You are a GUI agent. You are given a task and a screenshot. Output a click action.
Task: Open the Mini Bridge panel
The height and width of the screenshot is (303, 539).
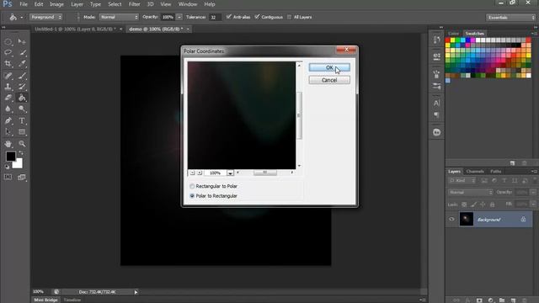[x=45, y=300]
